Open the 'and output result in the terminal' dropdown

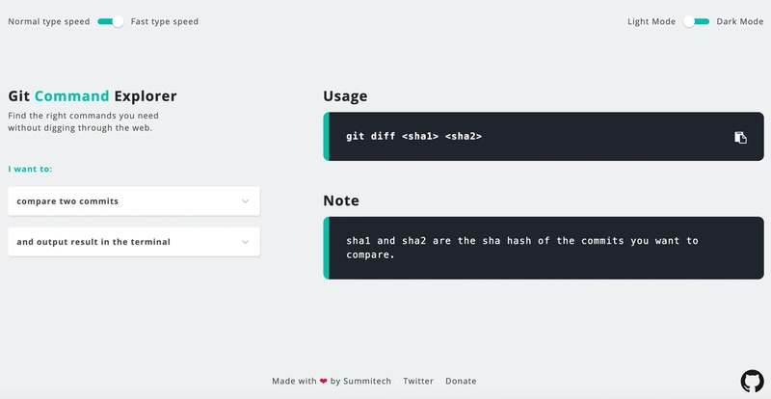134,242
